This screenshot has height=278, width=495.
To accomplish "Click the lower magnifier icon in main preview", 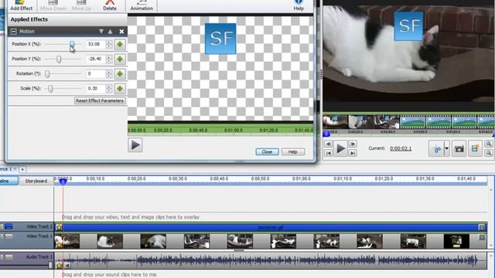I will coord(489,153).
